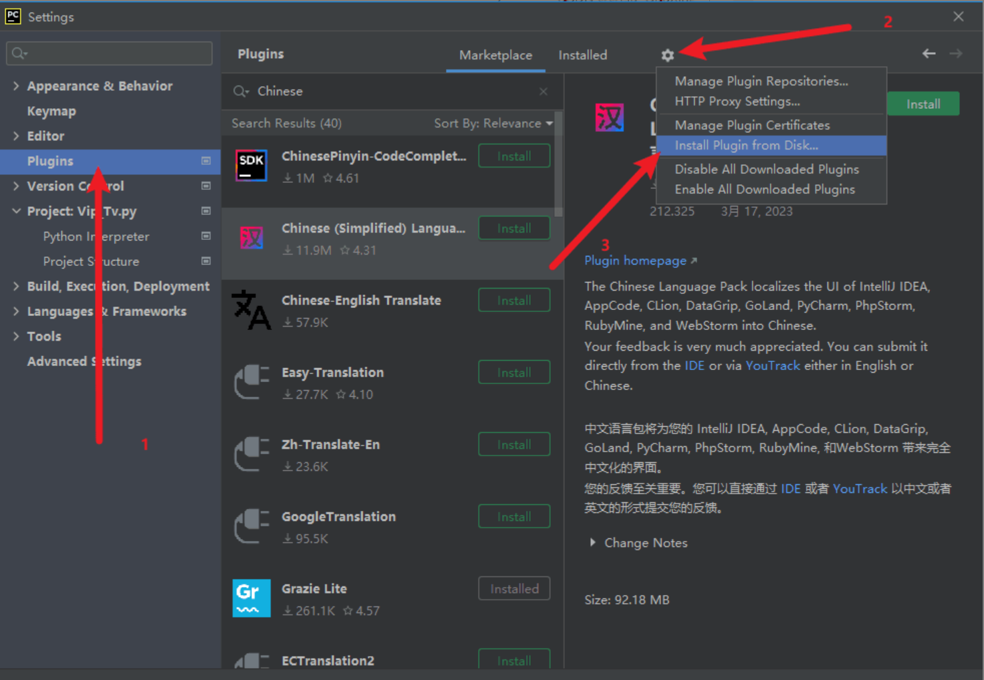The image size is (984, 680).
Task: Expand Appearance & Behavior settings
Action: coord(16,86)
